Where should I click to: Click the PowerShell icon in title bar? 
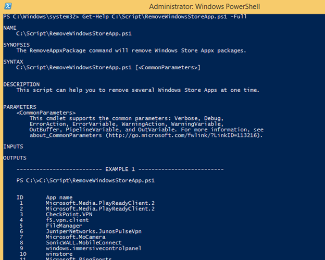coord(8,6)
